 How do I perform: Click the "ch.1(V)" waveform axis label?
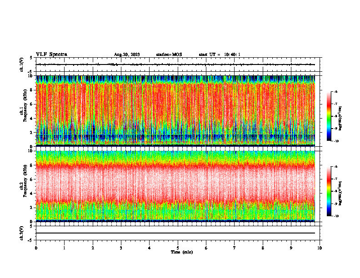pyautogui.click(x=21, y=65)
